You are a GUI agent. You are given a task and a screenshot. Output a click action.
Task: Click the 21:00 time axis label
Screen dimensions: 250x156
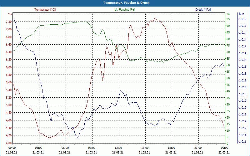pyautogui.click(x=198, y=148)
